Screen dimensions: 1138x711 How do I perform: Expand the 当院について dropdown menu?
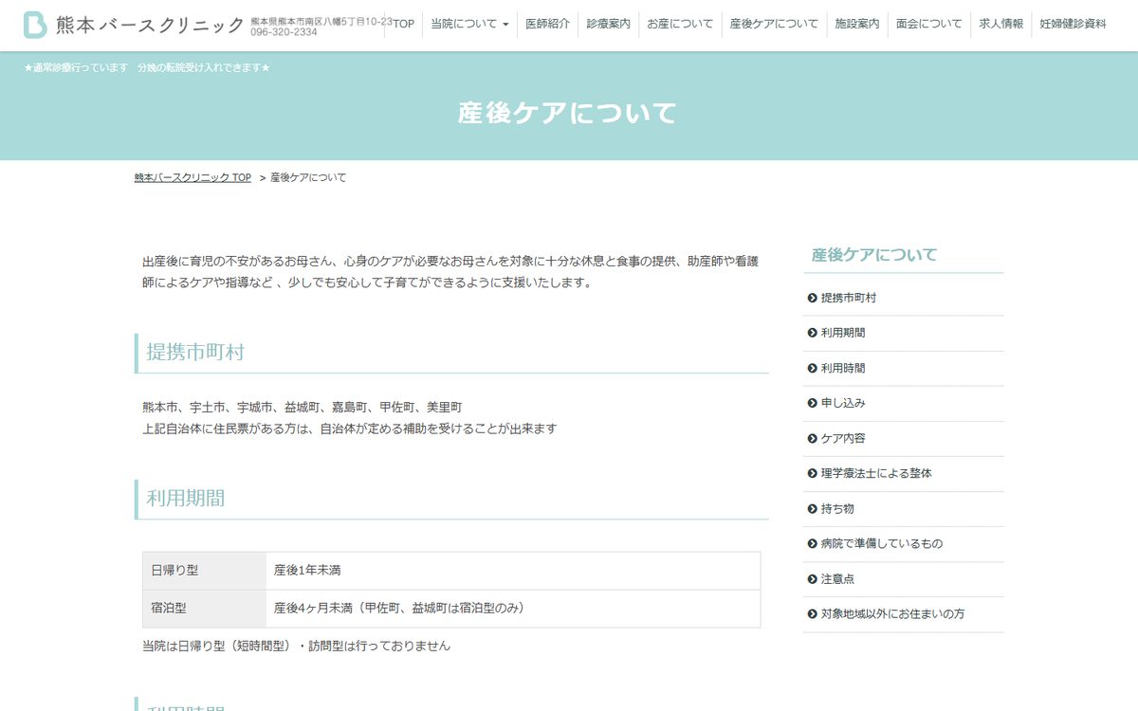(x=469, y=24)
